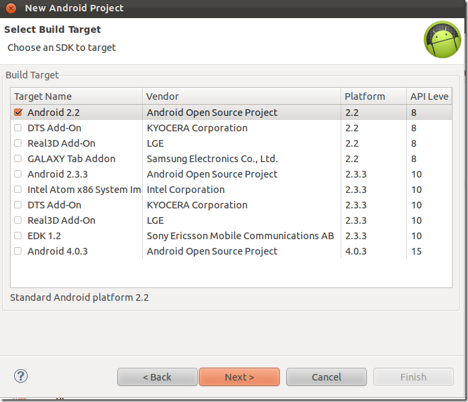Click the Android 2.3.3 target name
Screen dimensions: 468x402
tap(58, 174)
